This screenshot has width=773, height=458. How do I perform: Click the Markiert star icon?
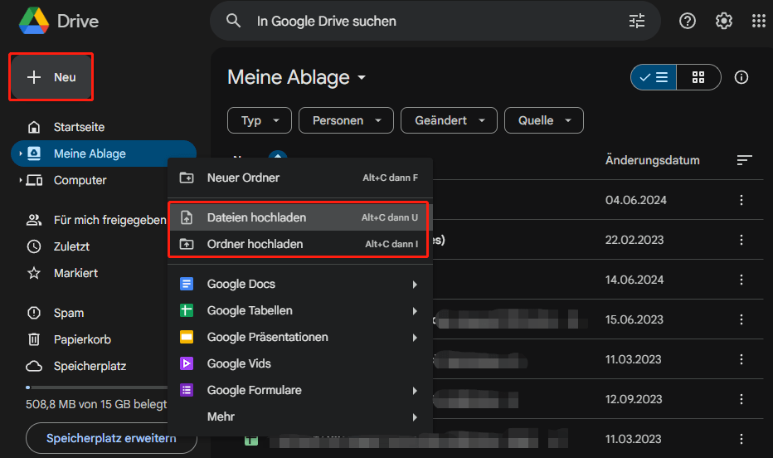34,273
